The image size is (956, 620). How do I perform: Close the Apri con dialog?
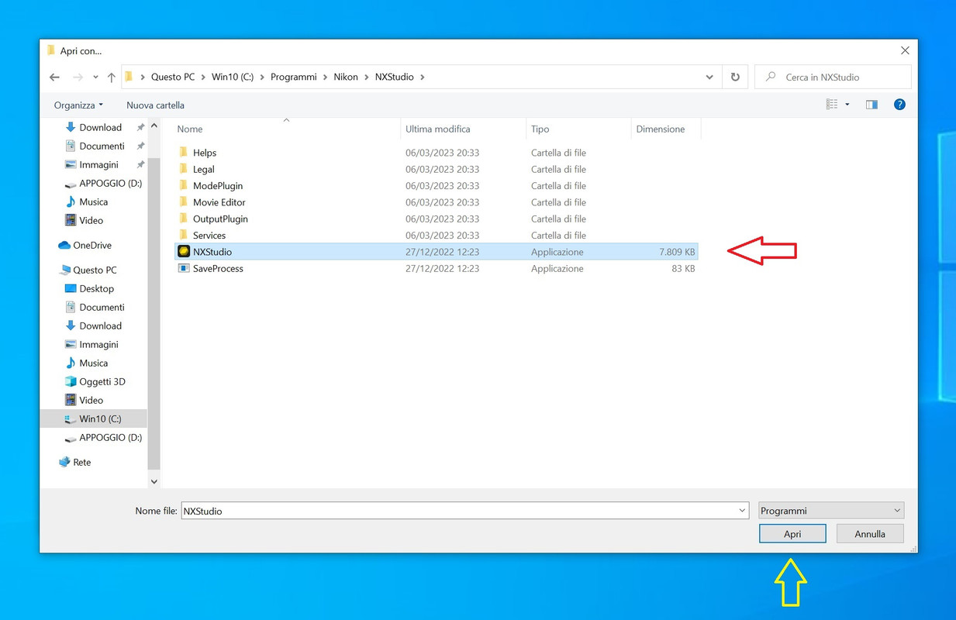(905, 50)
